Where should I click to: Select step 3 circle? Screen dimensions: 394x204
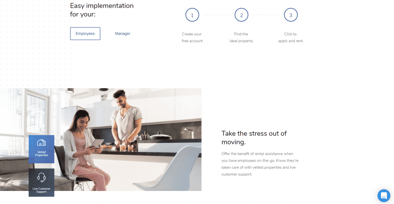(x=291, y=15)
